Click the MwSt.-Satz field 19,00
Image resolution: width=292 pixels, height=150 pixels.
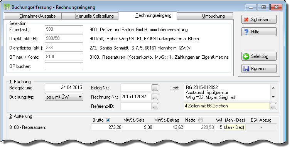click(x=137, y=127)
